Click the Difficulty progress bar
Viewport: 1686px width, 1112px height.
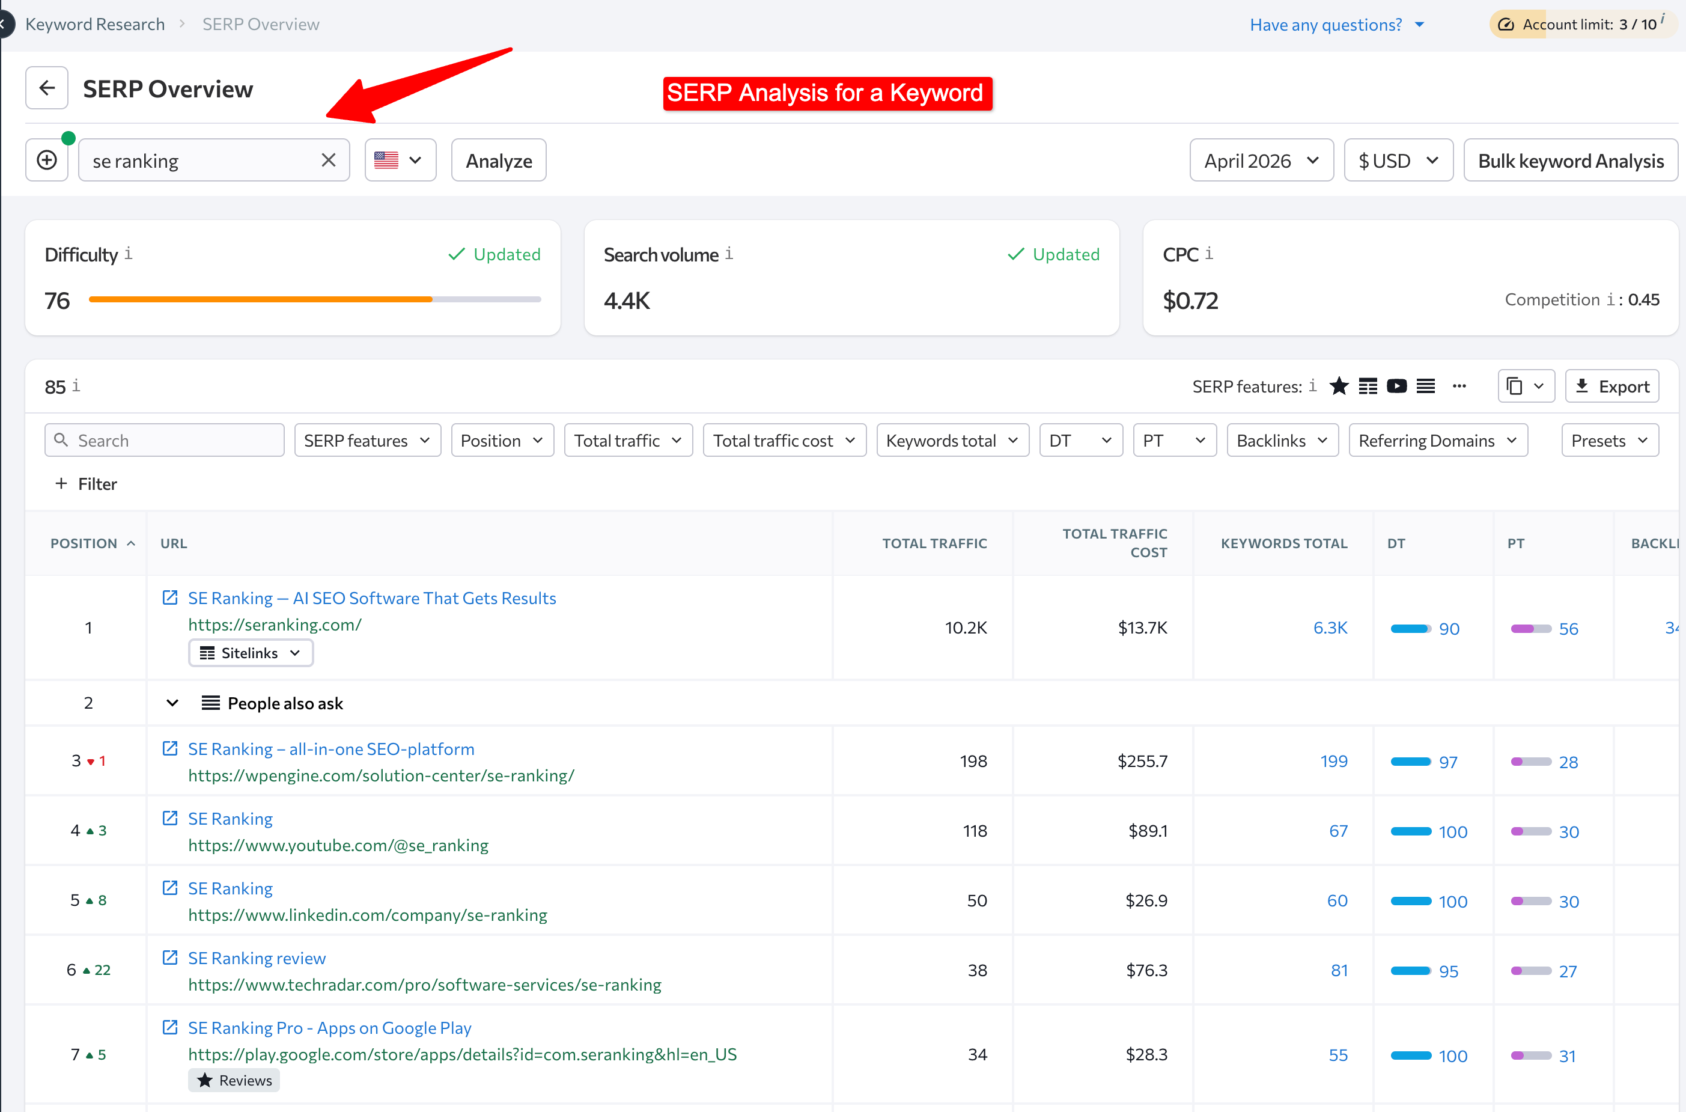click(315, 299)
